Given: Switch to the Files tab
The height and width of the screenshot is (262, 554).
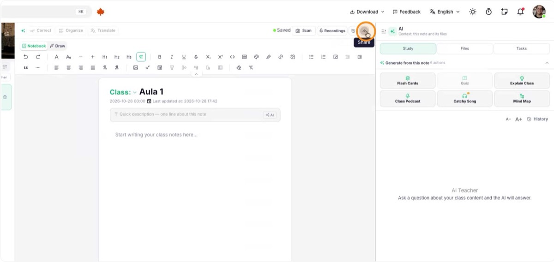Looking at the screenshot, I should pos(465,48).
